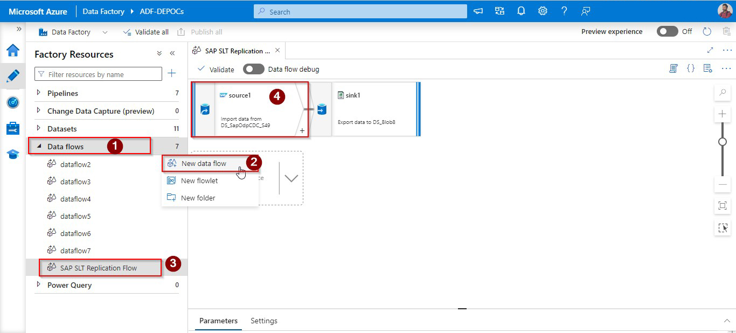
Task: Click the canvas search magnifier icon
Action: click(x=723, y=93)
